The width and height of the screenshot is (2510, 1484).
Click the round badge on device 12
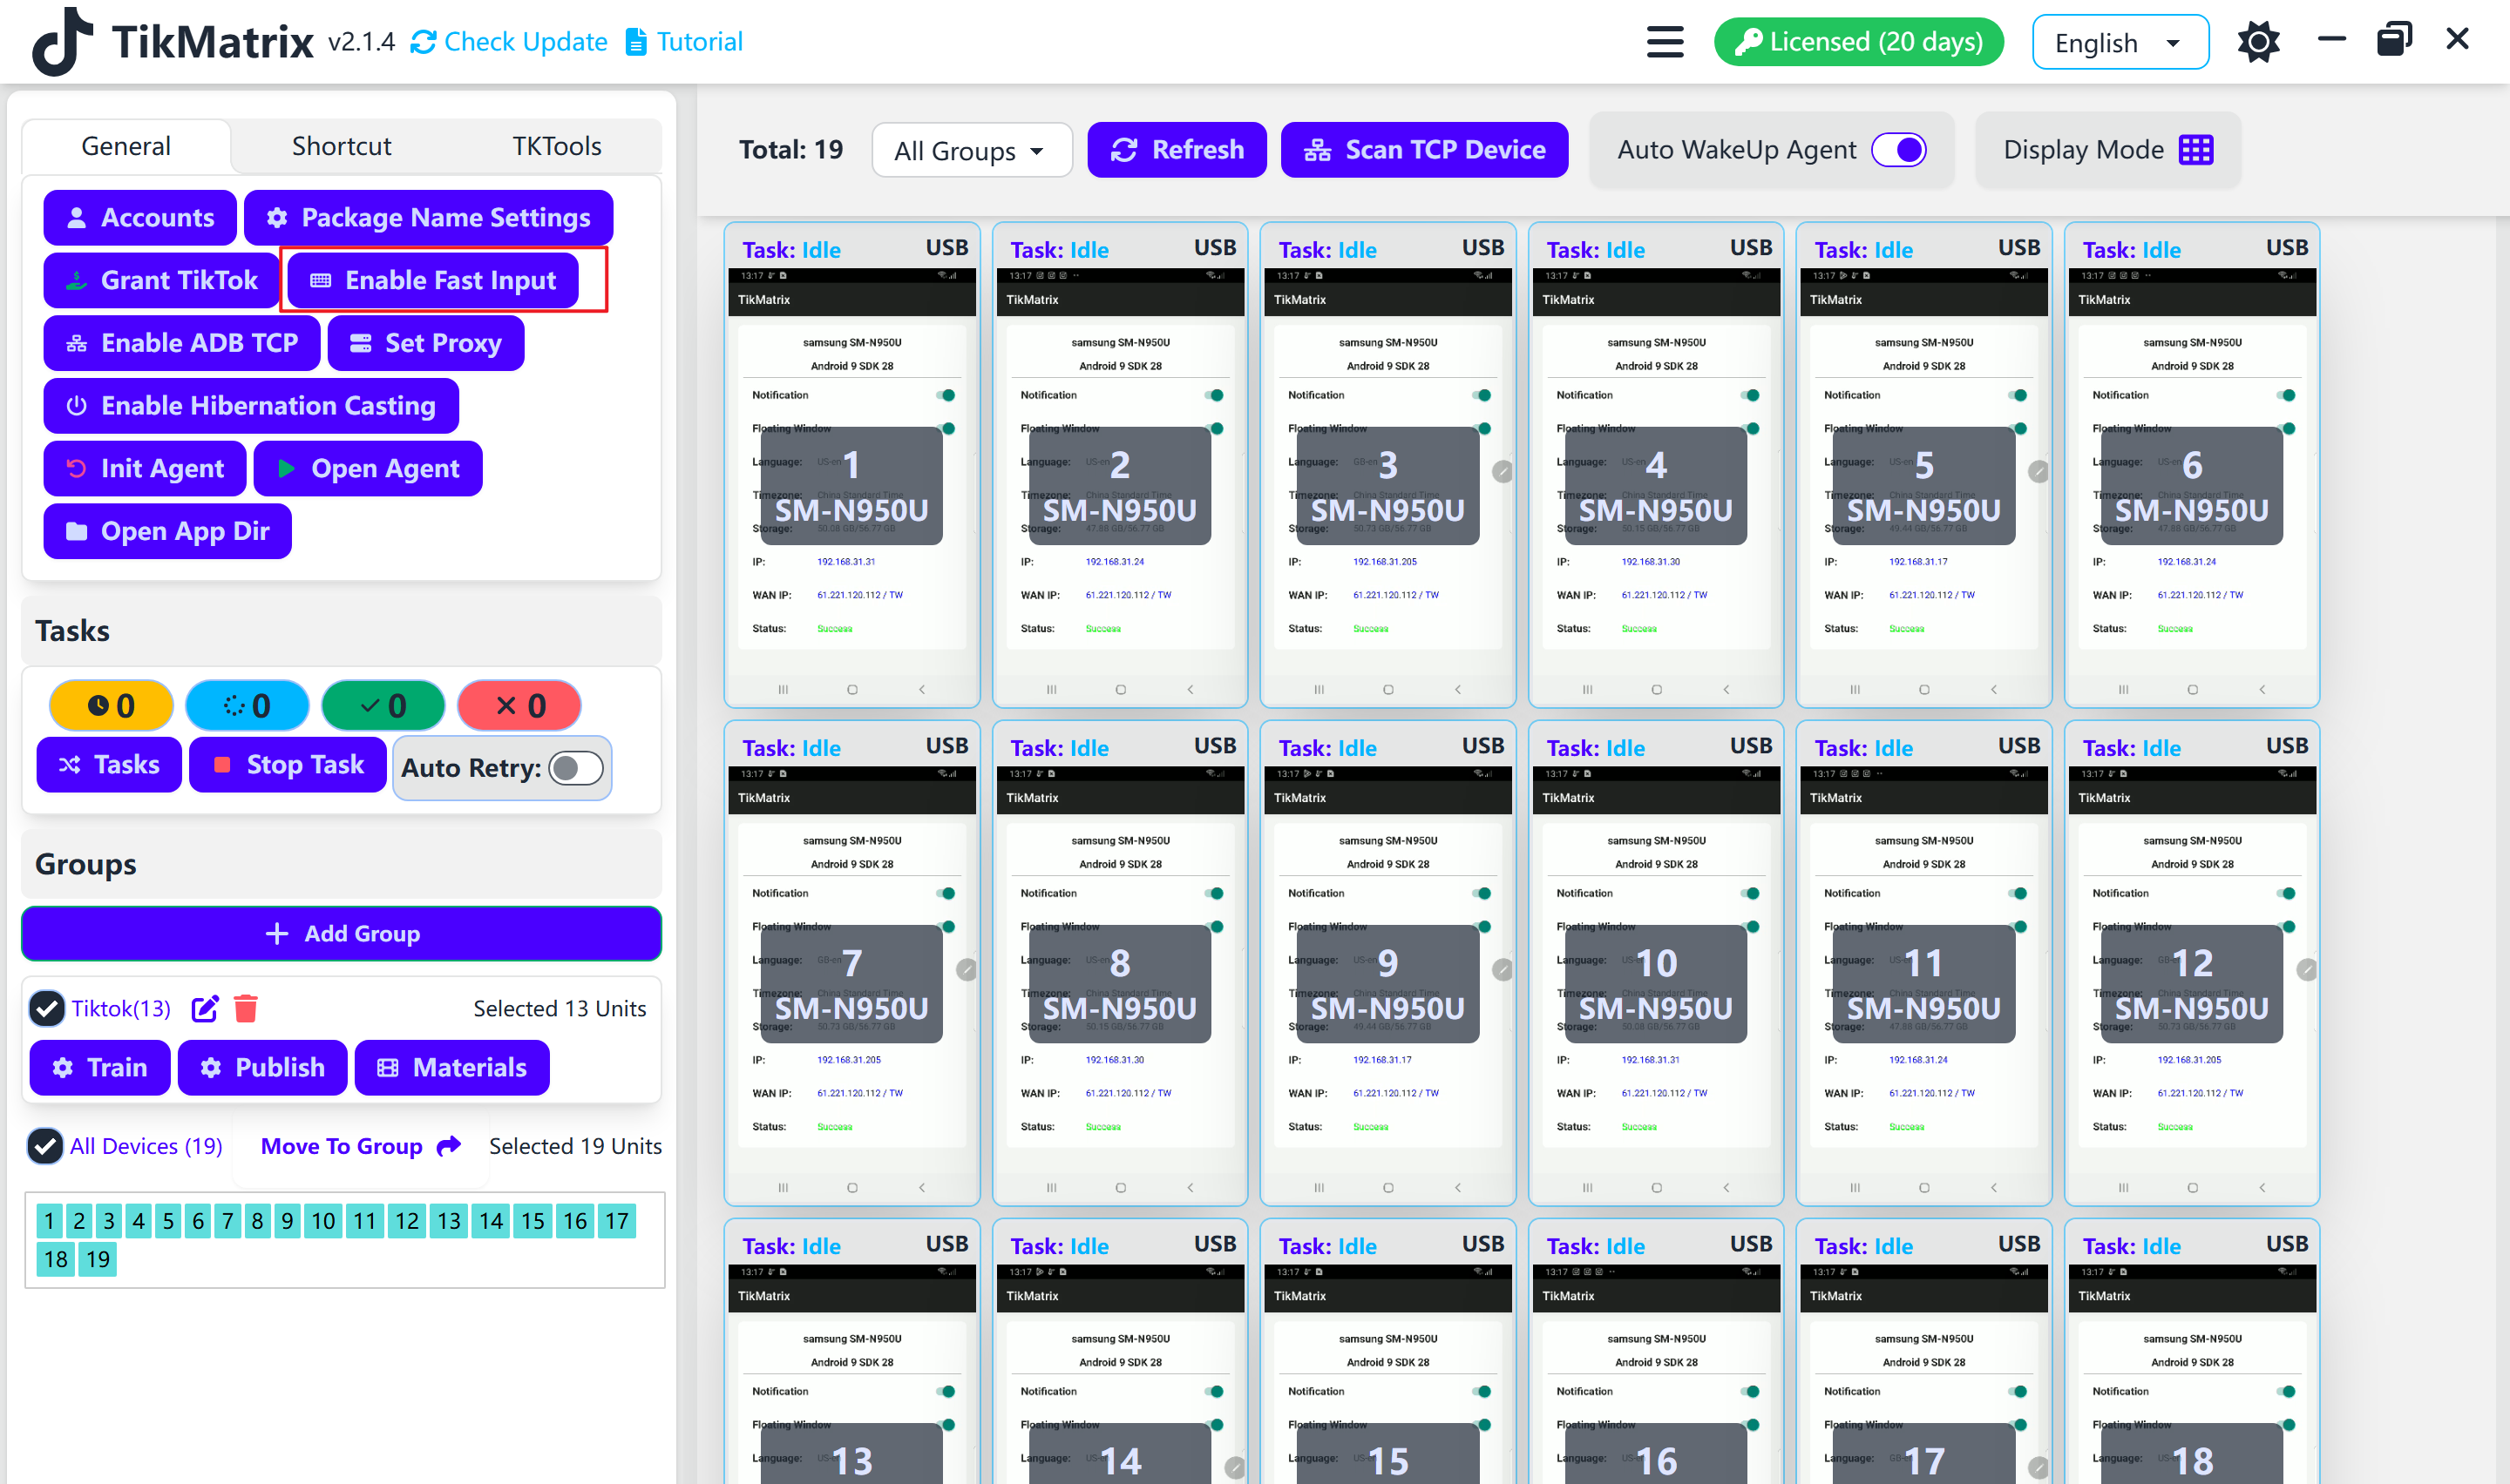tap(2306, 970)
